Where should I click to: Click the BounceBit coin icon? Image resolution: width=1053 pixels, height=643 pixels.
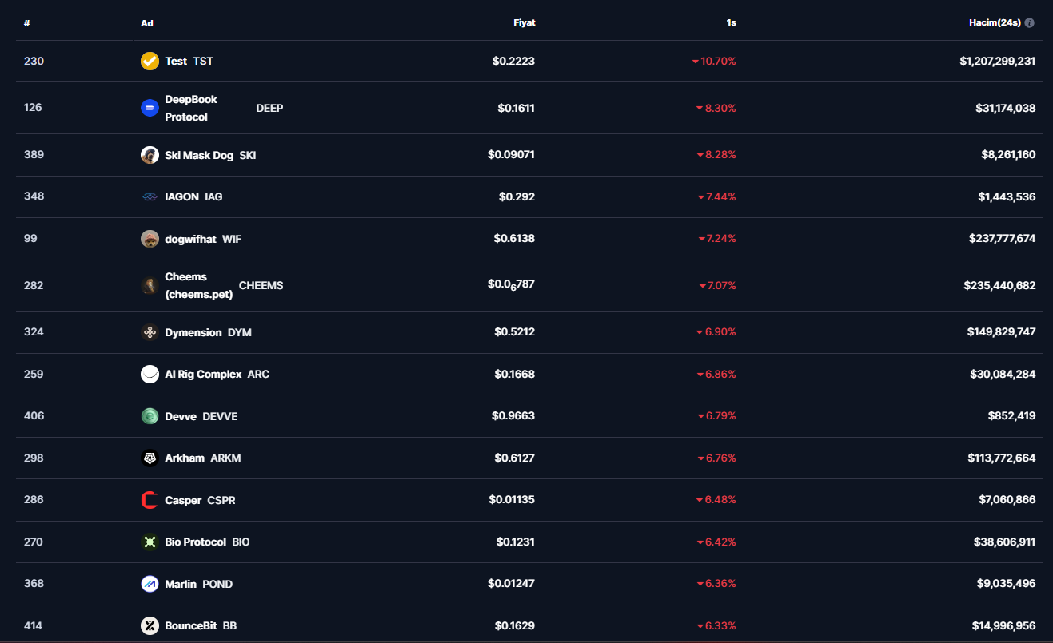[x=150, y=625]
